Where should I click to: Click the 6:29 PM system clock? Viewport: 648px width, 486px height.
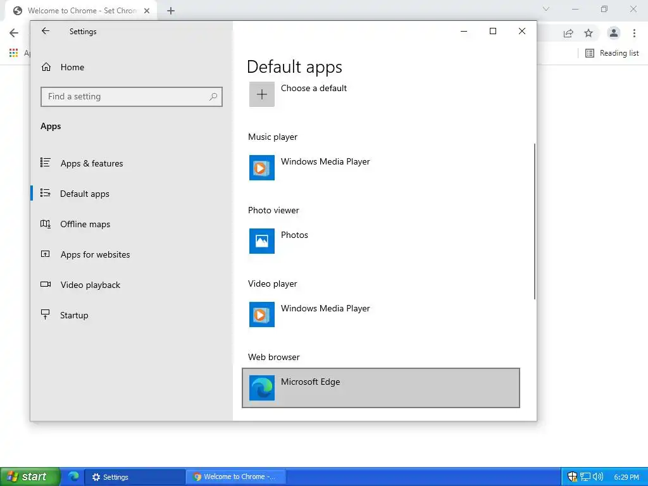[626, 477]
